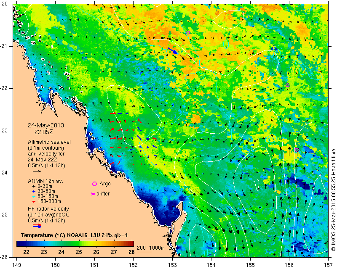Select the blue 30-80m ANMN arrow symbol

(x=34, y=191)
